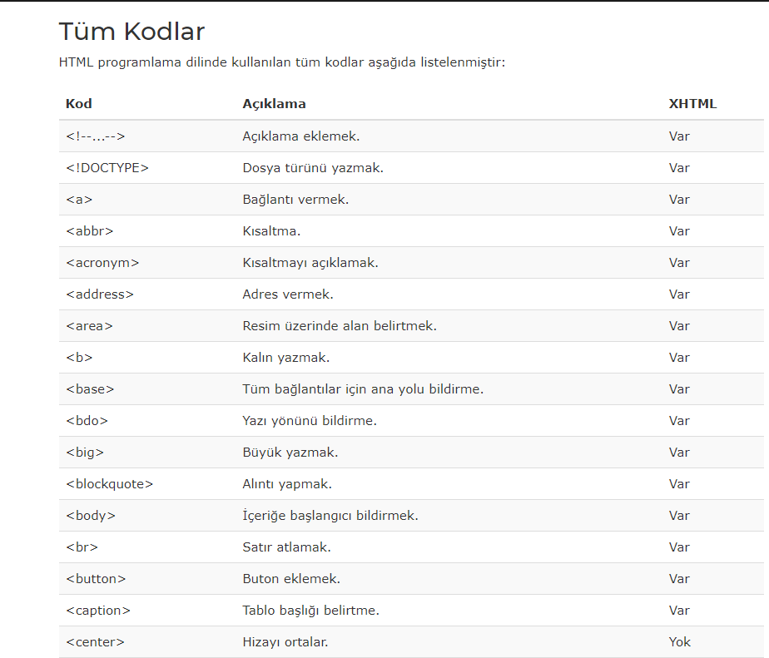
Task: Click the <acronym> code cell
Action: pos(102,263)
